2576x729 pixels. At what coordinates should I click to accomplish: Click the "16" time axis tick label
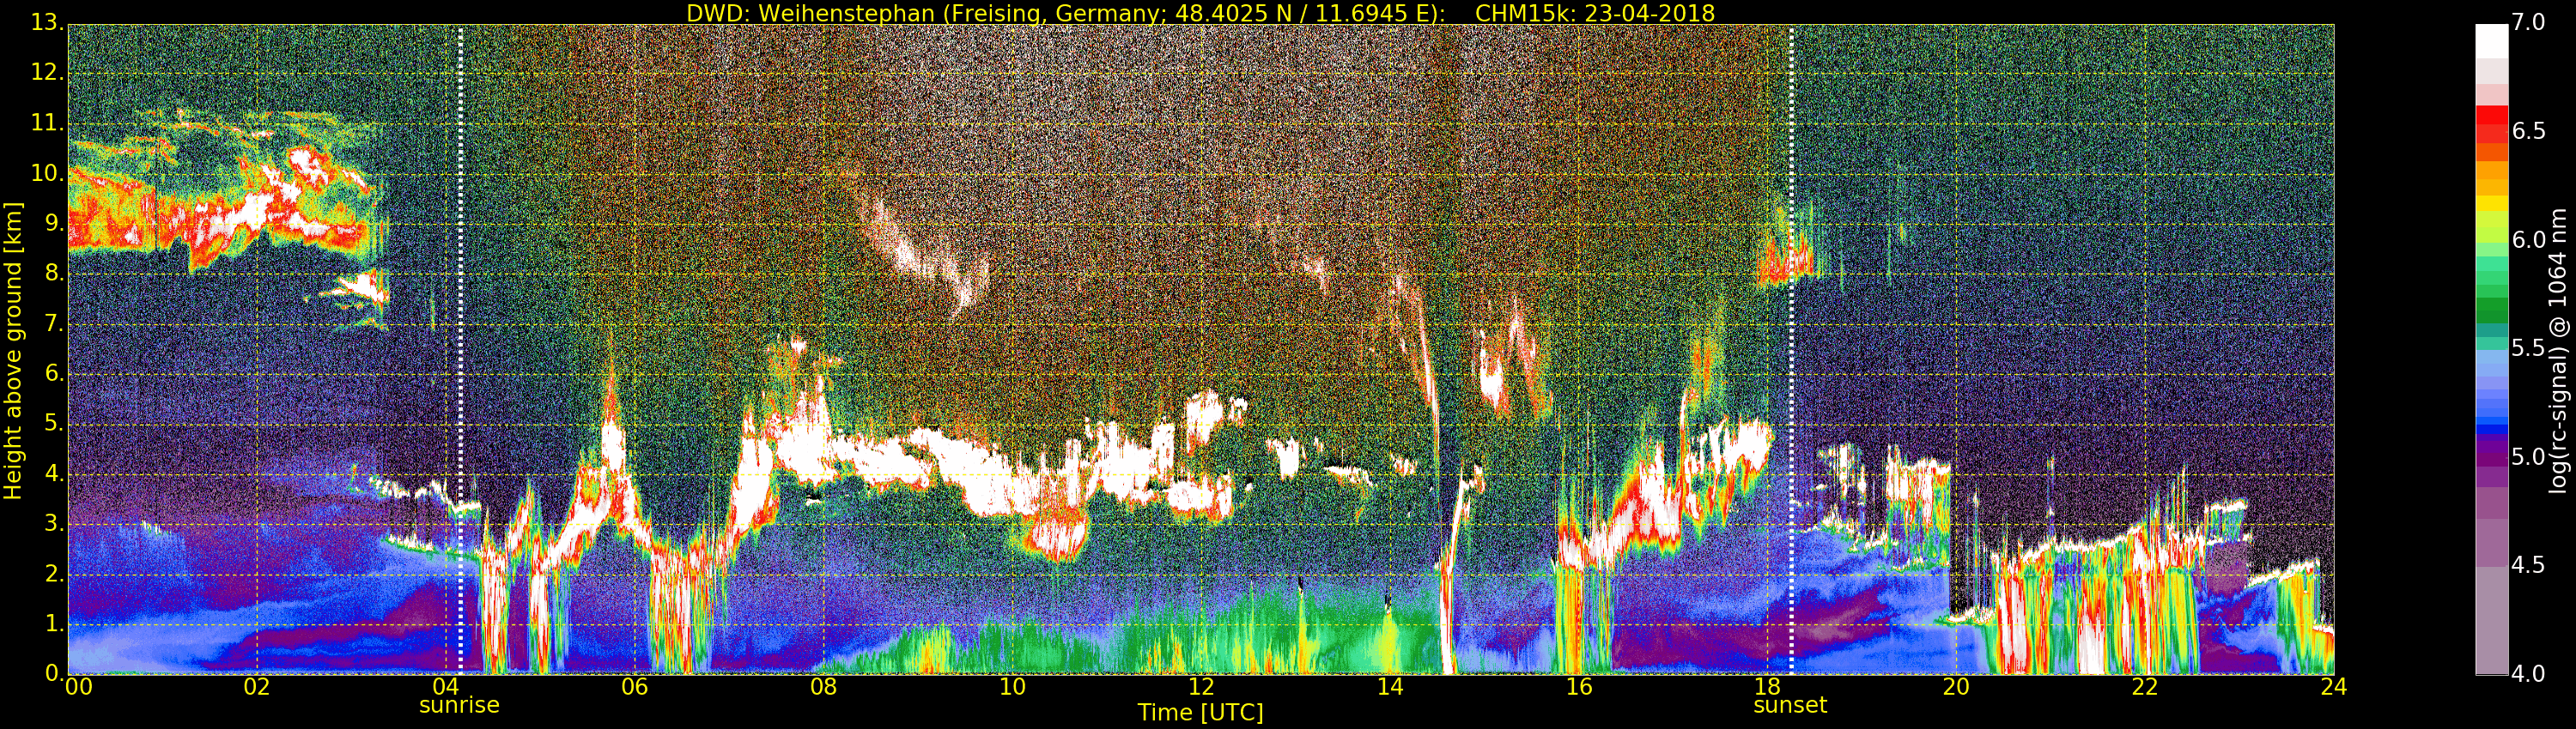click(1579, 687)
